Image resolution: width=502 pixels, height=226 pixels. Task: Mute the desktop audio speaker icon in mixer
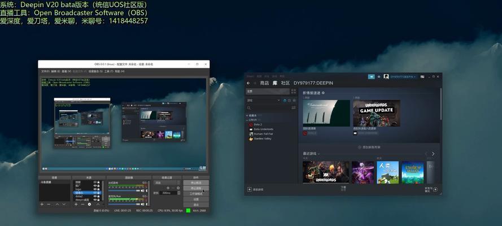coord(142,191)
